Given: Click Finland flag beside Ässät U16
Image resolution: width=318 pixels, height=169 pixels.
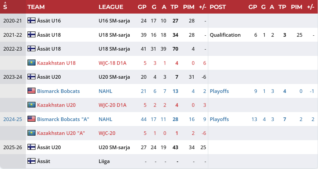Looking at the screenshot, I should (32, 21).
